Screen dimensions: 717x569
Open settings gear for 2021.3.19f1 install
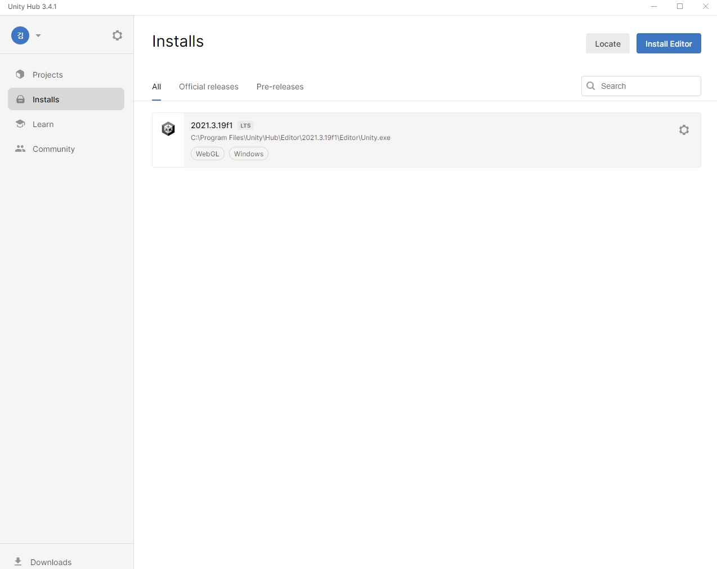coord(684,130)
